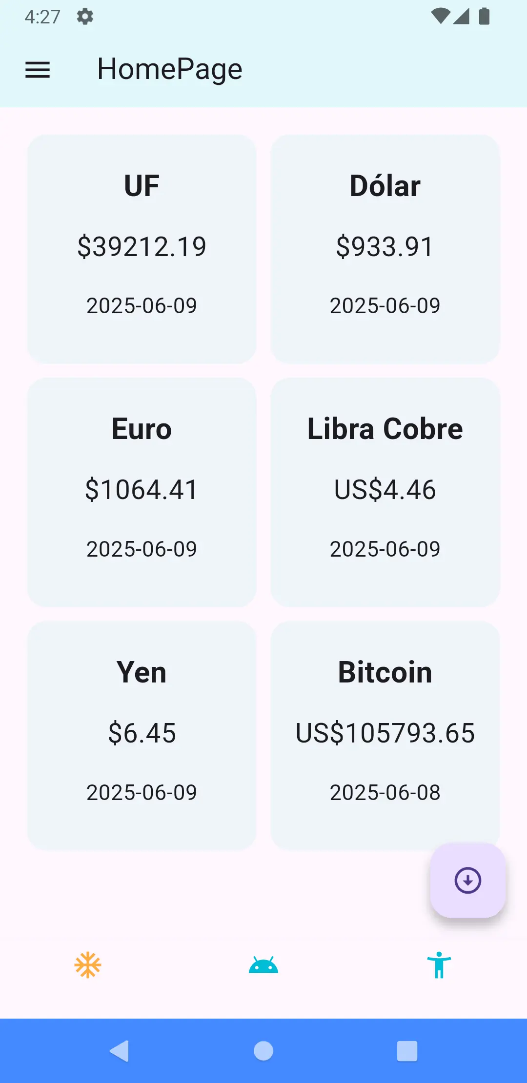527x1083 pixels.
Task: Select the accessibility figure bottom tab
Action: pyautogui.click(x=439, y=965)
